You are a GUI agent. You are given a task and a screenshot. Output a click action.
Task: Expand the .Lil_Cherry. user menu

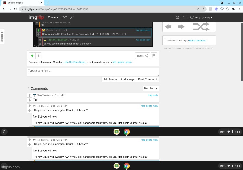pyautogui.click(x=200, y=17)
